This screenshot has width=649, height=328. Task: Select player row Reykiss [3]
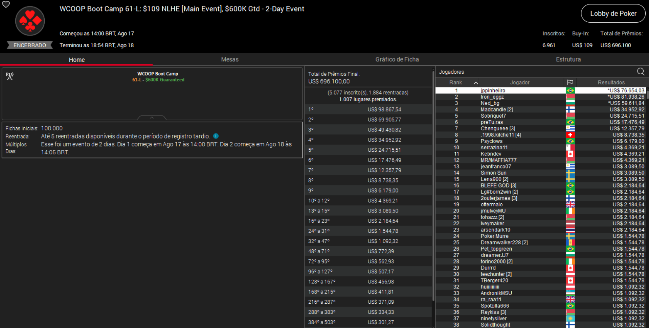point(540,312)
